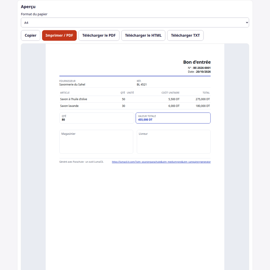Image resolution: width=270 pixels, height=270 pixels.
Task: Click the Aperçu section heading
Action: point(28,7)
